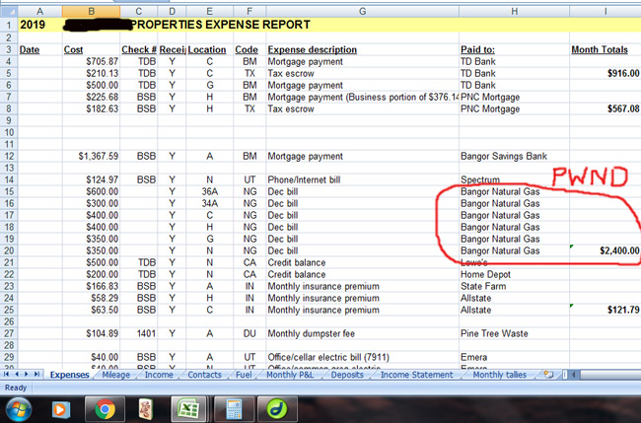Switch to the Expenses sheet tab
The image size is (641, 423).
[69, 375]
